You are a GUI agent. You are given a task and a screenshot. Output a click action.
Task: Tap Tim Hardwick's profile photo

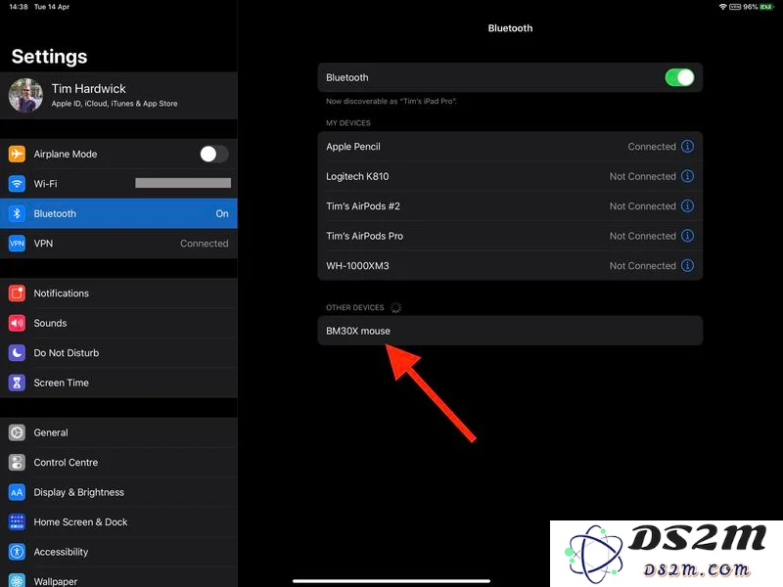[x=25, y=95]
